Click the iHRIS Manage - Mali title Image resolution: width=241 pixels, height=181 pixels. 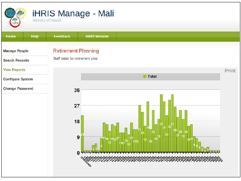tap(73, 13)
